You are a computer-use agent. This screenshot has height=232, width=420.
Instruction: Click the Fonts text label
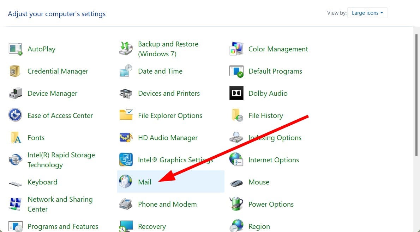point(36,138)
